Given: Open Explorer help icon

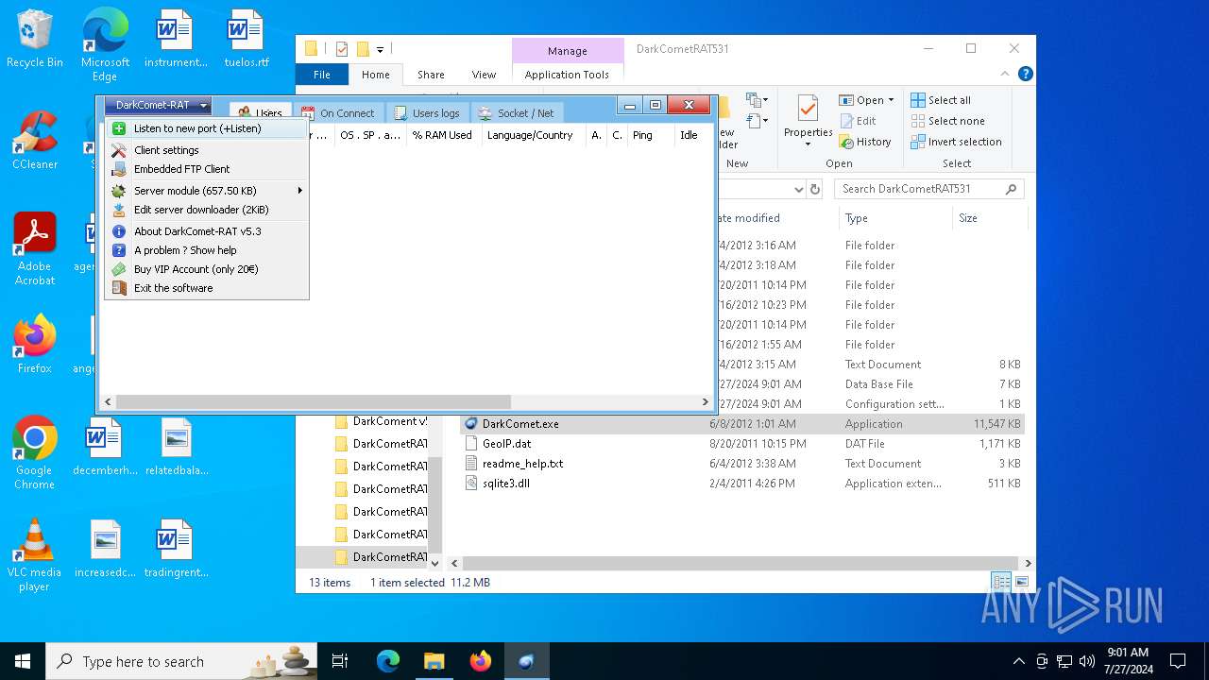Looking at the screenshot, I should tap(1025, 74).
